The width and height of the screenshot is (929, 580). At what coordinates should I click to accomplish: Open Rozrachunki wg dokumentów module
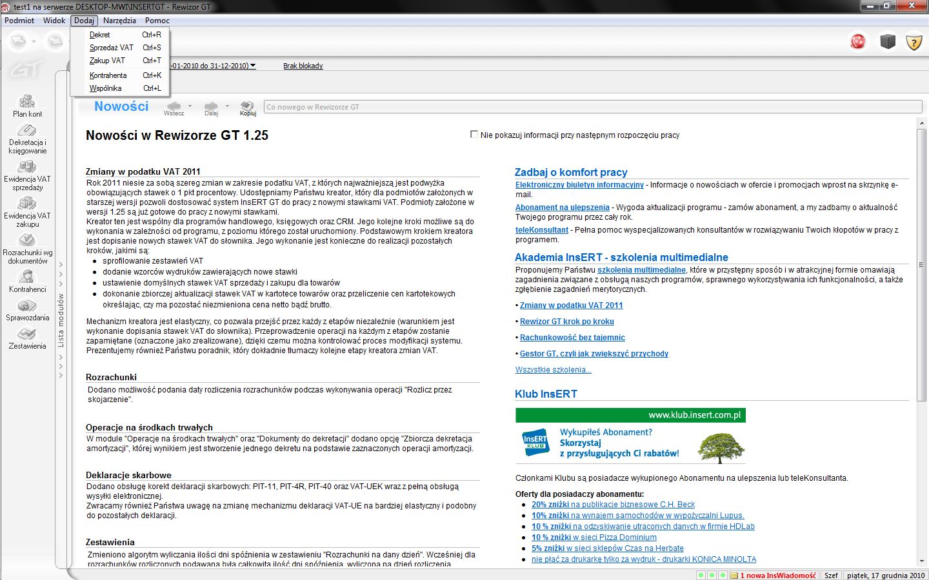27,249
